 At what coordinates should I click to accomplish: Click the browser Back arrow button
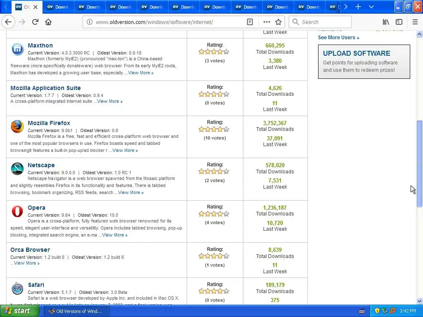click(8, 22)
